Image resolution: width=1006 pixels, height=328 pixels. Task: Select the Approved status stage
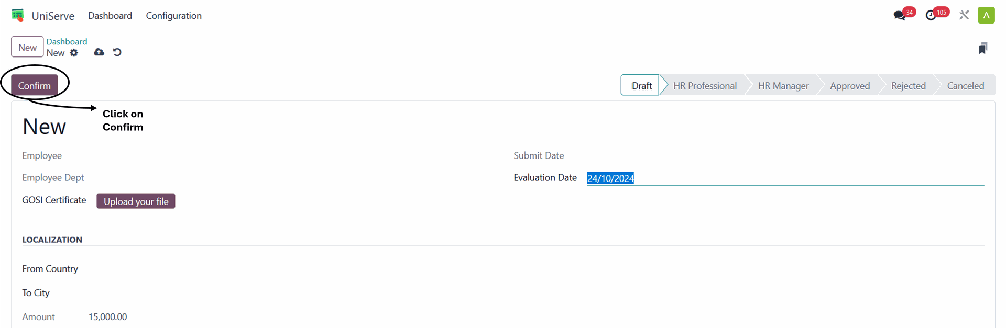click(849, 86)
